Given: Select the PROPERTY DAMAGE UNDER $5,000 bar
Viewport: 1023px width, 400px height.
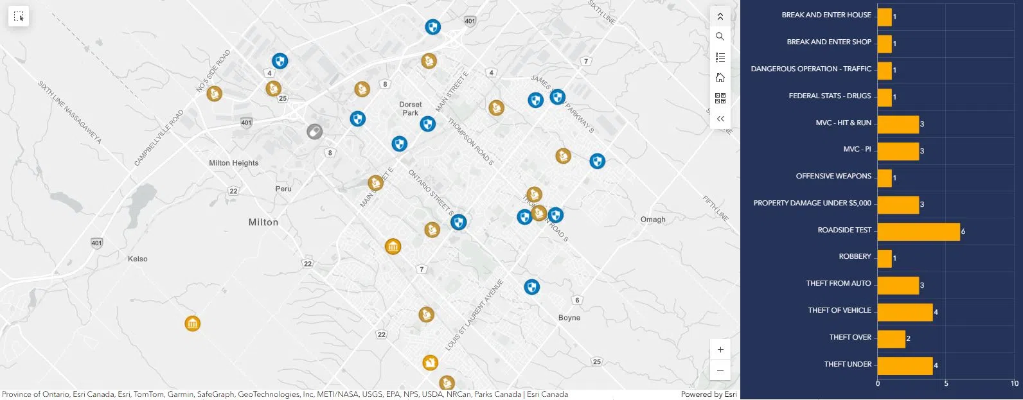Looking at the screenshot, I should point(898,205).
